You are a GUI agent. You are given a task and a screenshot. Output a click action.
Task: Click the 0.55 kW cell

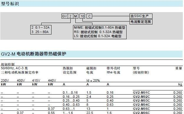click(51, 113)
